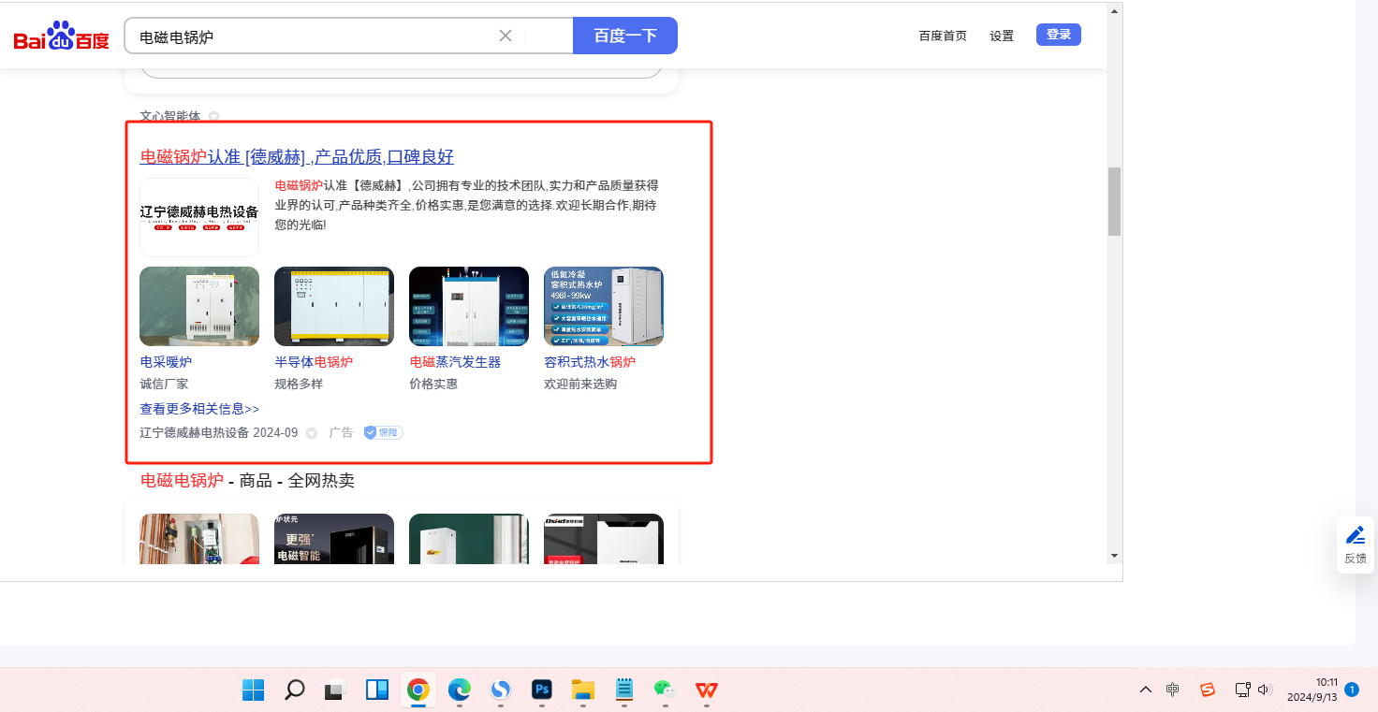Open Windows taskbar search

(294, 690)
